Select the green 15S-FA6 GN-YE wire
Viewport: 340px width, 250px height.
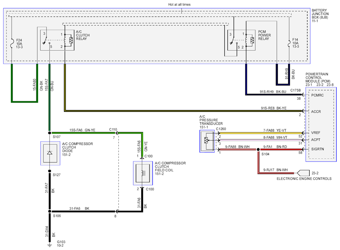(83, 133)
